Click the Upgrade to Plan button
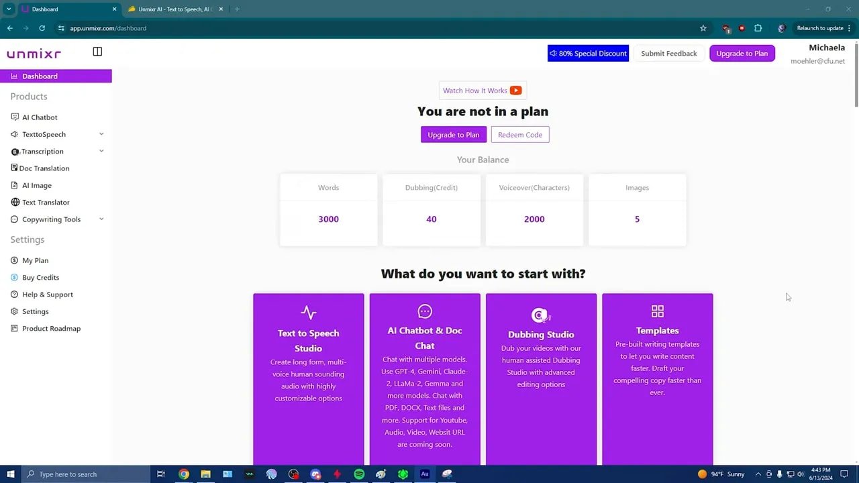Image resolution: width=859 pixels, height=483 pixels. (454, 134)
